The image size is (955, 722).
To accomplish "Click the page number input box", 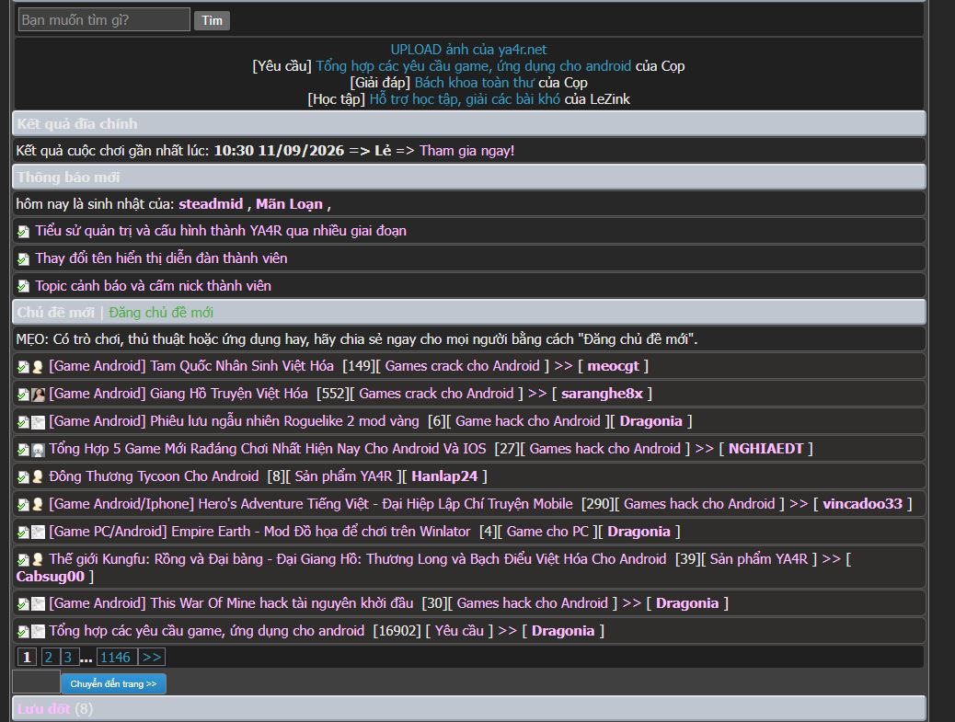I will [36, 682].
